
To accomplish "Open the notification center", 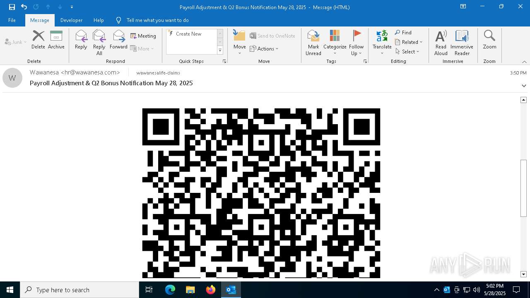I will tap(516, 290).
